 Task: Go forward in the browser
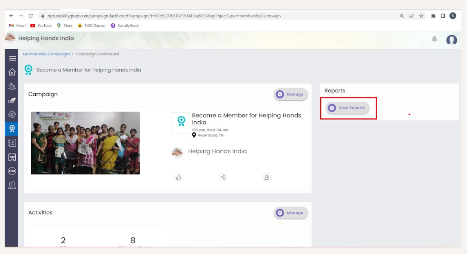(21, 16)
